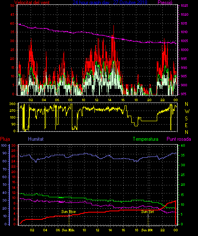Click the 'E' compass direction label
Viewport: 198px width, 236px height.
point(186,125)
